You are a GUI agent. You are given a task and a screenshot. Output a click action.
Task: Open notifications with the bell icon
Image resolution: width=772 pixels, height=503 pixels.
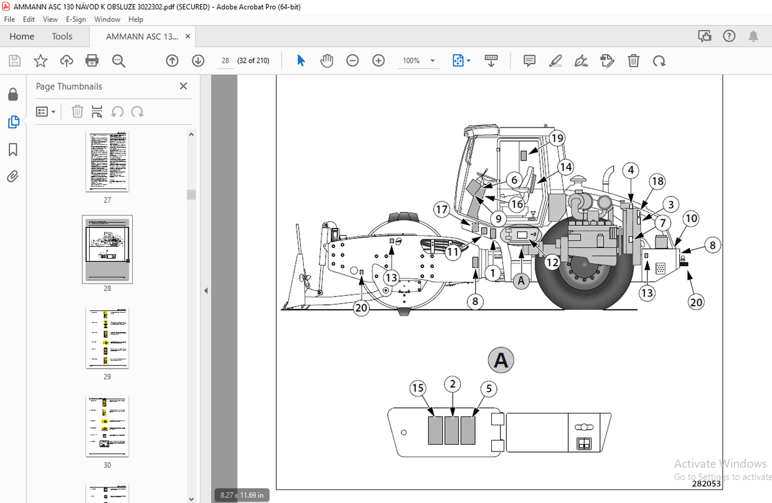click(x=753, y=36)
